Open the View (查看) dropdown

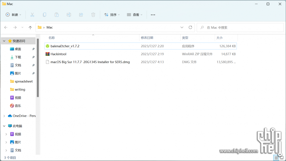135,15
